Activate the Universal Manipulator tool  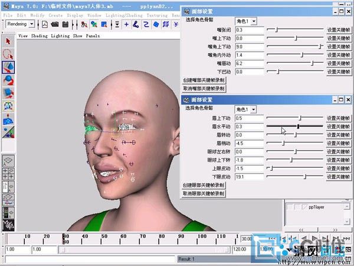tap(8, 106)
